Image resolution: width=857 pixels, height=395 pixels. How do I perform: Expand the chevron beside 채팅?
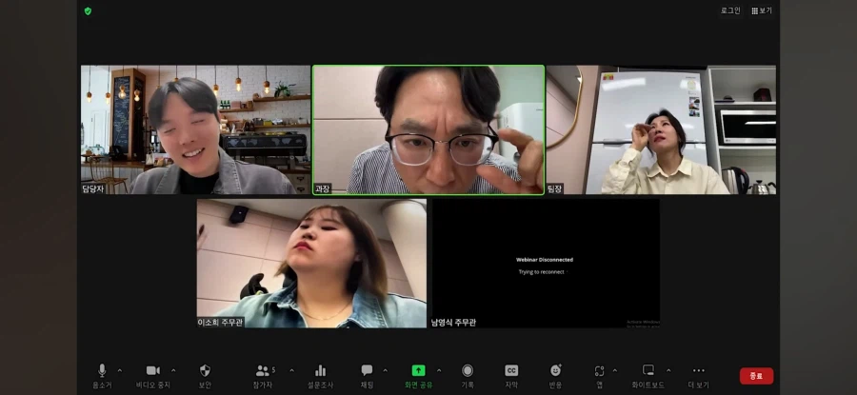[385, 370]
